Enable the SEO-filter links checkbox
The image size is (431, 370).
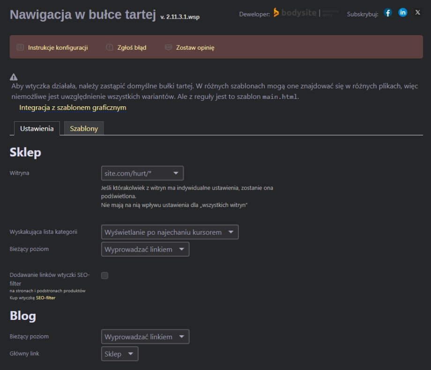(x=105, y=275)
